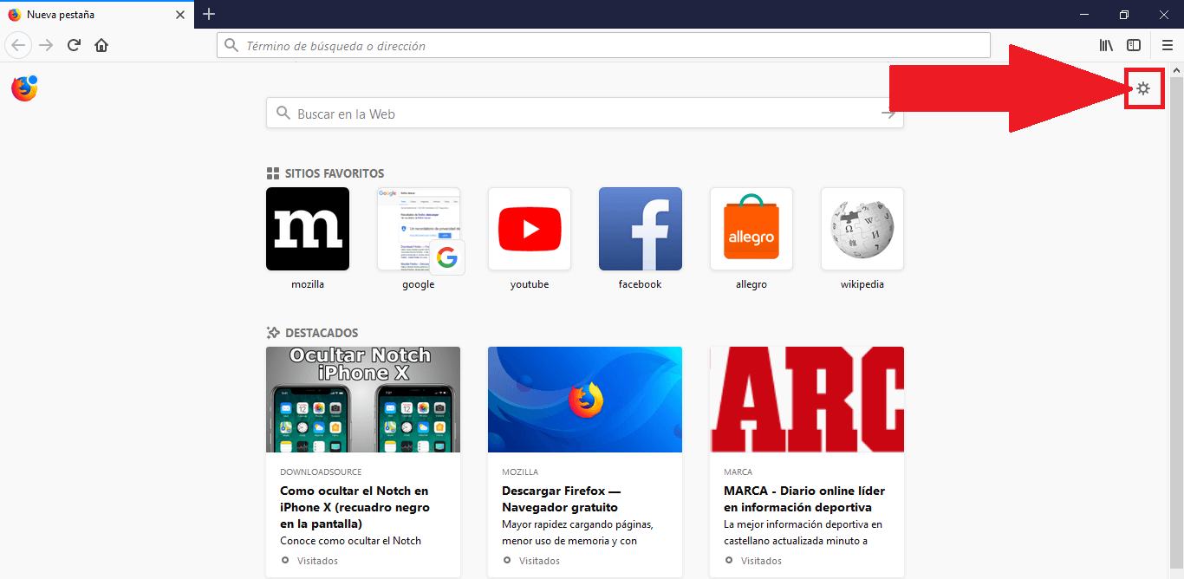Minimize the Firefox window
Screen dimensions: 1184x579
click(x=1084, y=15)
